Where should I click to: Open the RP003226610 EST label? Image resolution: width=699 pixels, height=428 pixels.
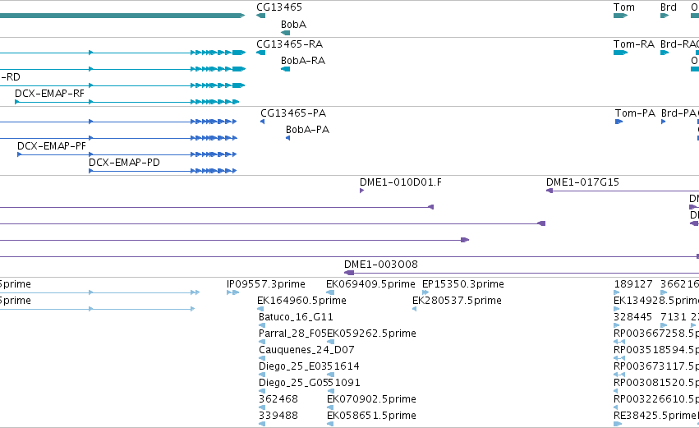pos(656,399)
